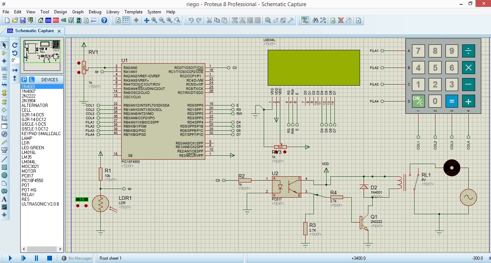491x263 pixels.
Task: Choose the Wire Label Mode LBL tool
Action: [4, 69]
